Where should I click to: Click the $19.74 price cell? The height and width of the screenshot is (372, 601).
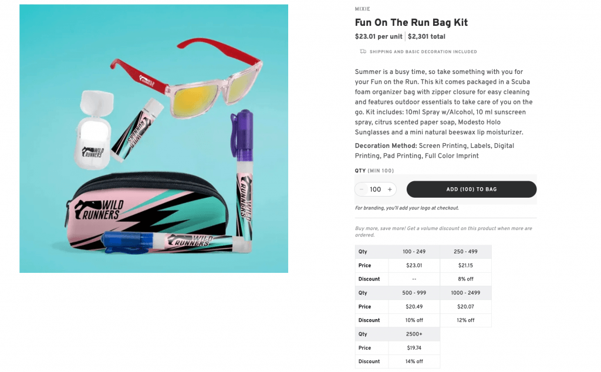(414, 348)
